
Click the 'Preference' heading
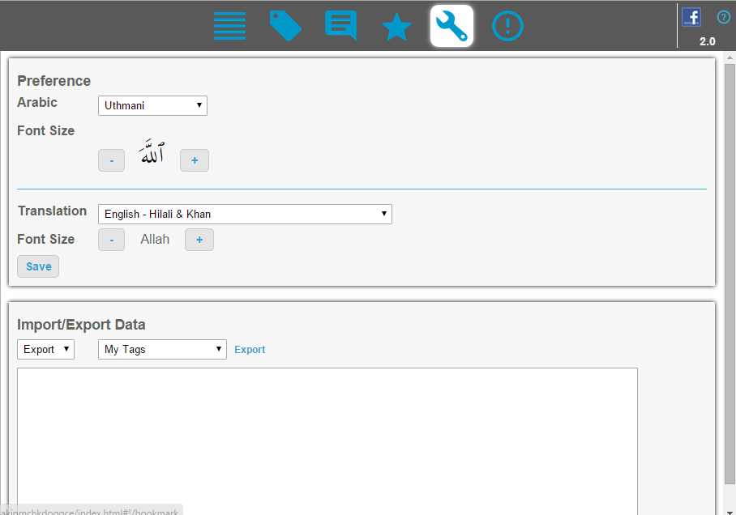54,81
